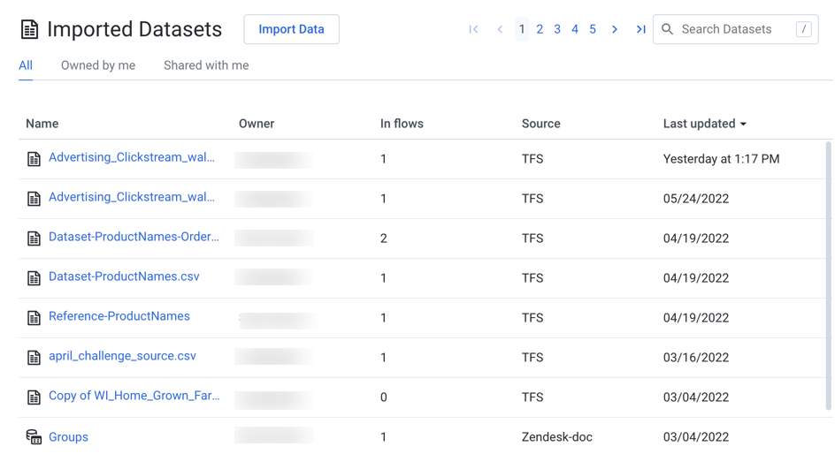Open the Copy of WI_Home_Grown_Far dataset
The height and width of the screenshot is (454, 835).
(134, 396)
